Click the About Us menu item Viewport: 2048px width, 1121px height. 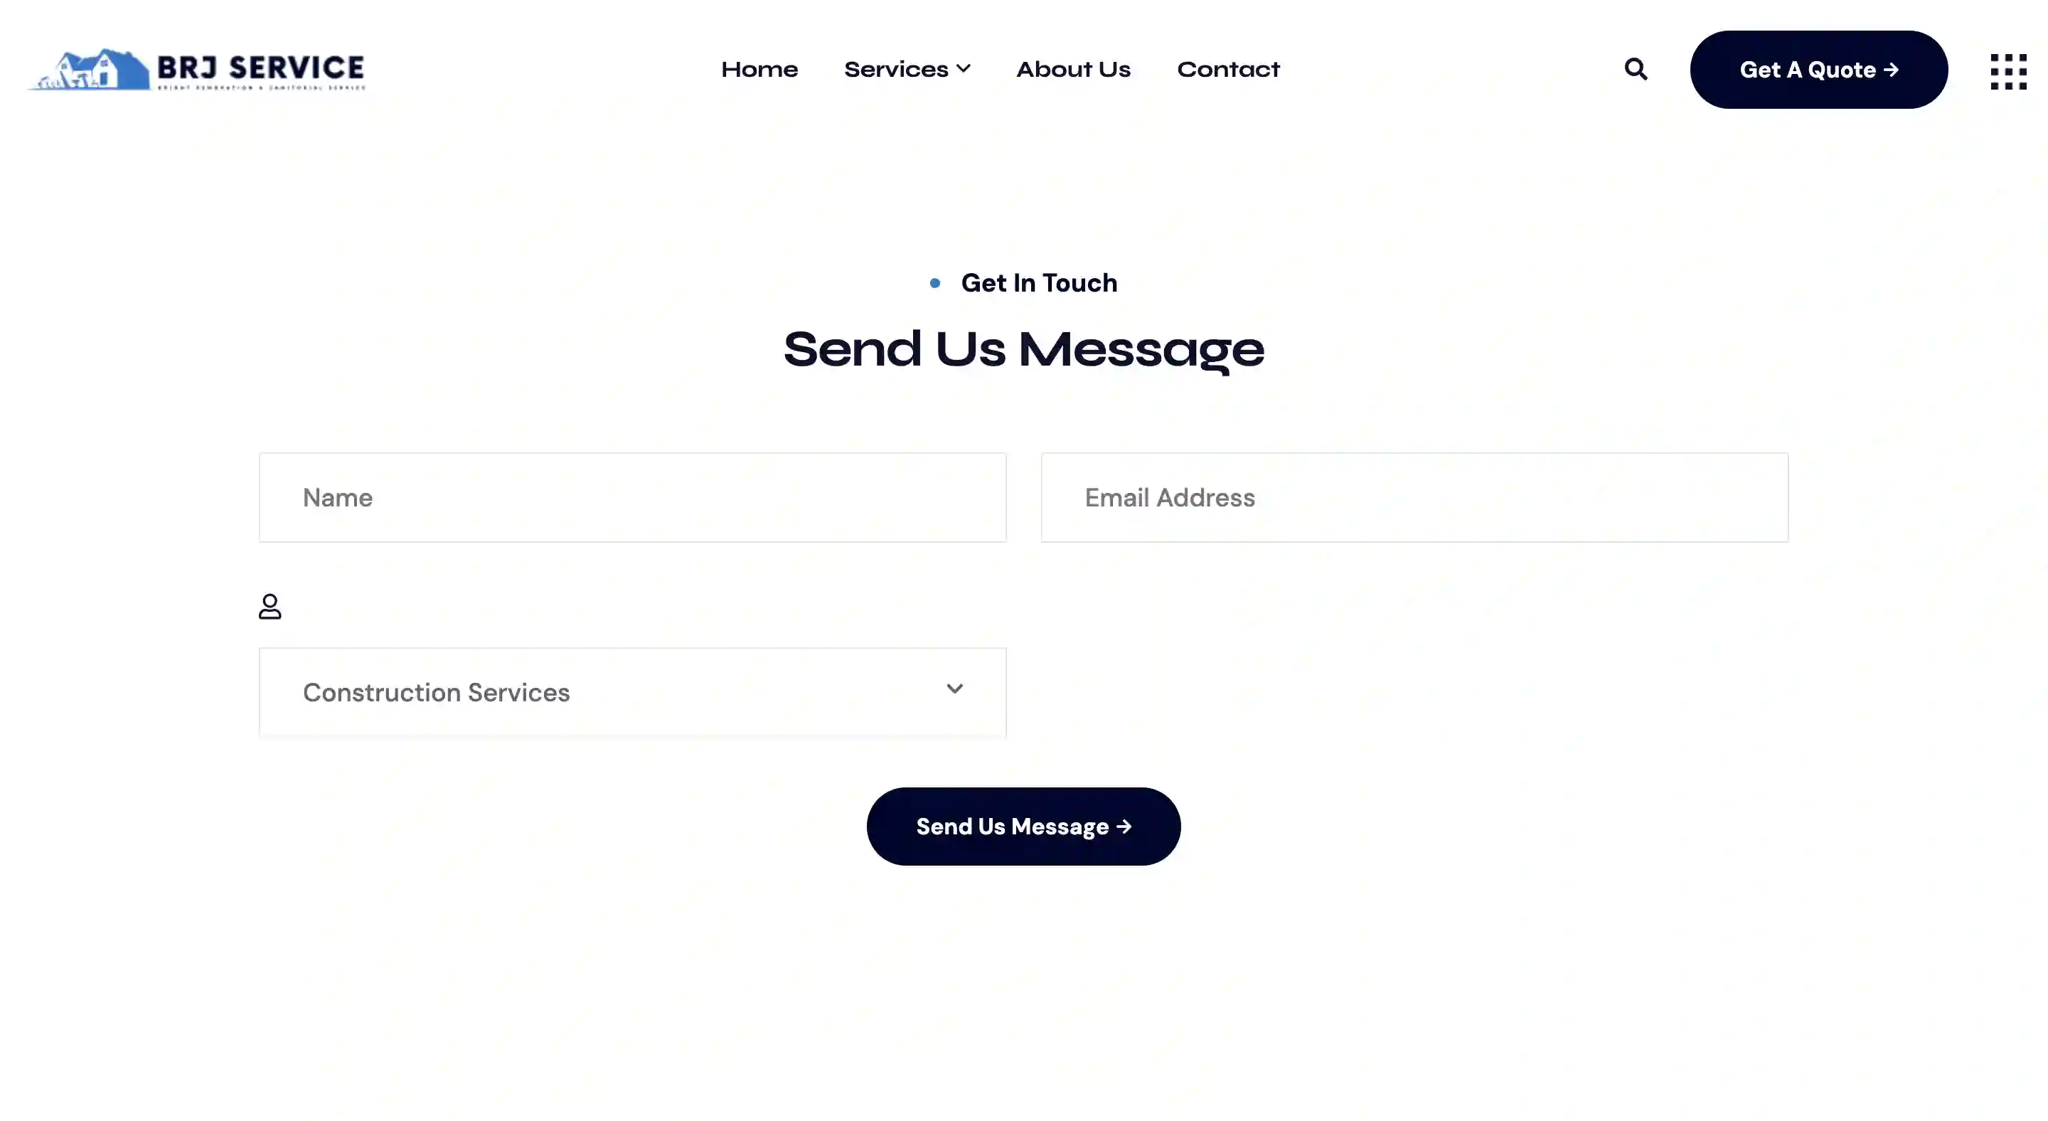[x=1074, y=68]
